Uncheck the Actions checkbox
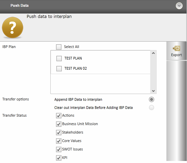The width and height of the screenshot is (187, 163). point(58,116)
